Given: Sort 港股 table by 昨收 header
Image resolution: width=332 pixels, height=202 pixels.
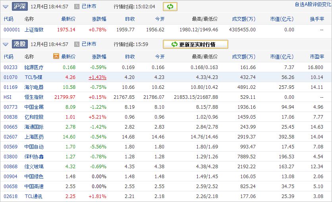Looking at the screenshot, I should [130, 56].
